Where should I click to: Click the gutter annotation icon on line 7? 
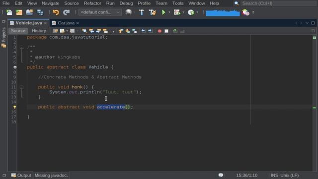(15, 67)
